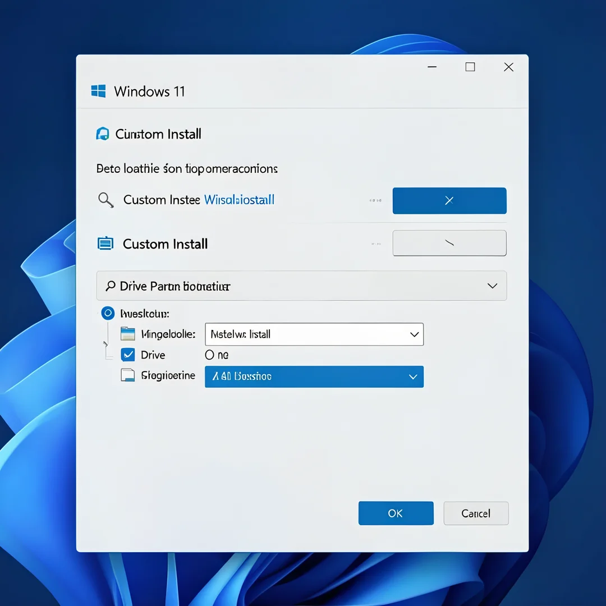Click the OK button

396,513
